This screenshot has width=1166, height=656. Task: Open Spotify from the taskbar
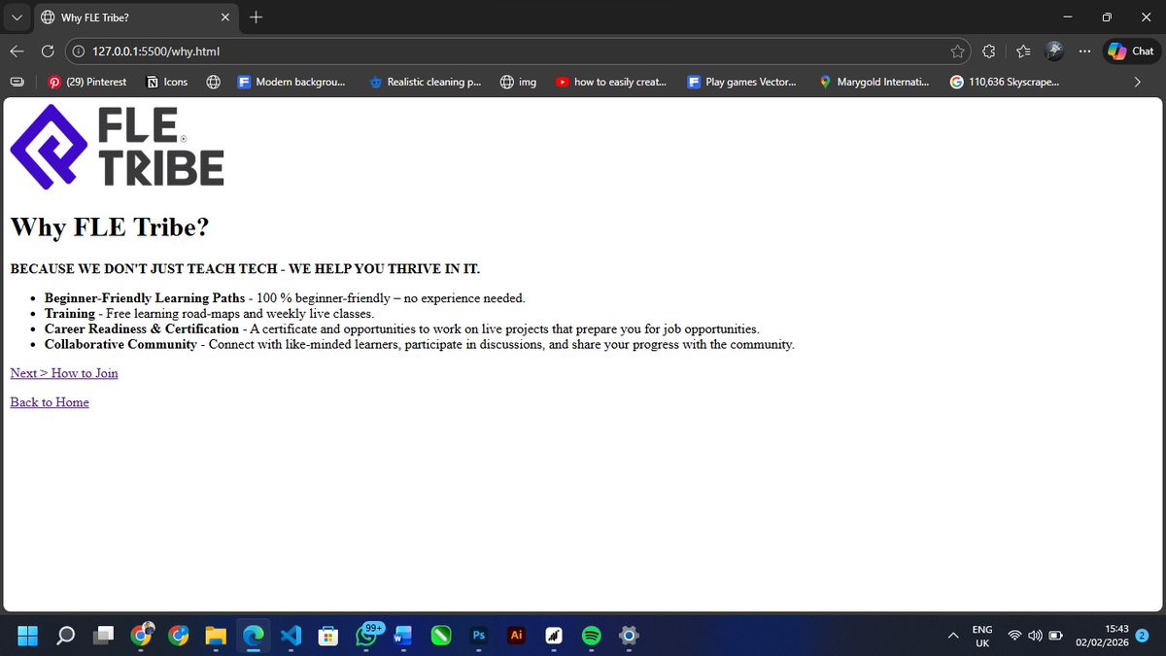pyautogui.click(x=591, y=636)
